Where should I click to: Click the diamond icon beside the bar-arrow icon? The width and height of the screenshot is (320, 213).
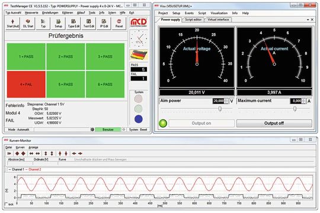point(17,153)
